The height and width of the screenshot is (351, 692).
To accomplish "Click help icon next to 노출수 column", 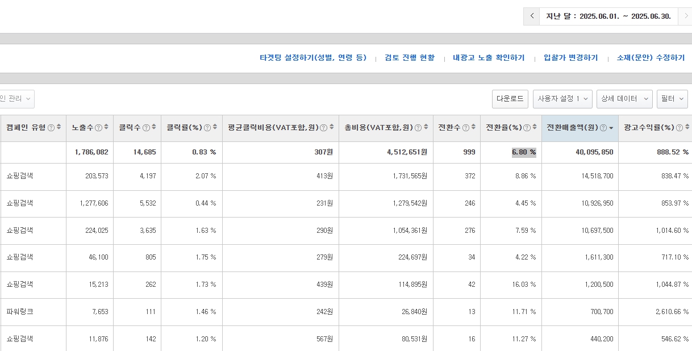I will [98, 128].
